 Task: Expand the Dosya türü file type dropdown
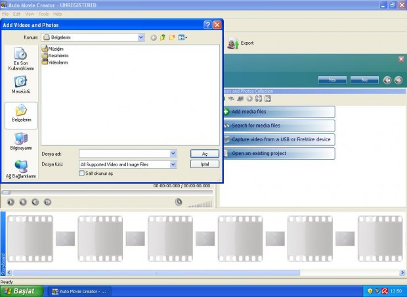point(173,164)
